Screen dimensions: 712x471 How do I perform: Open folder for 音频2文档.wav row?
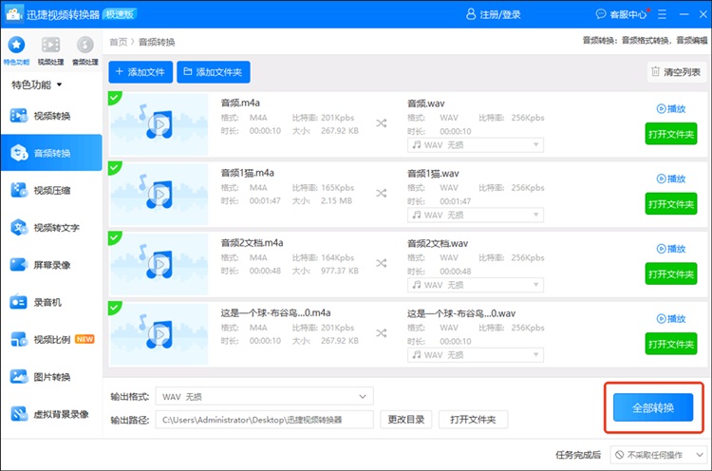tap(670, 273)
